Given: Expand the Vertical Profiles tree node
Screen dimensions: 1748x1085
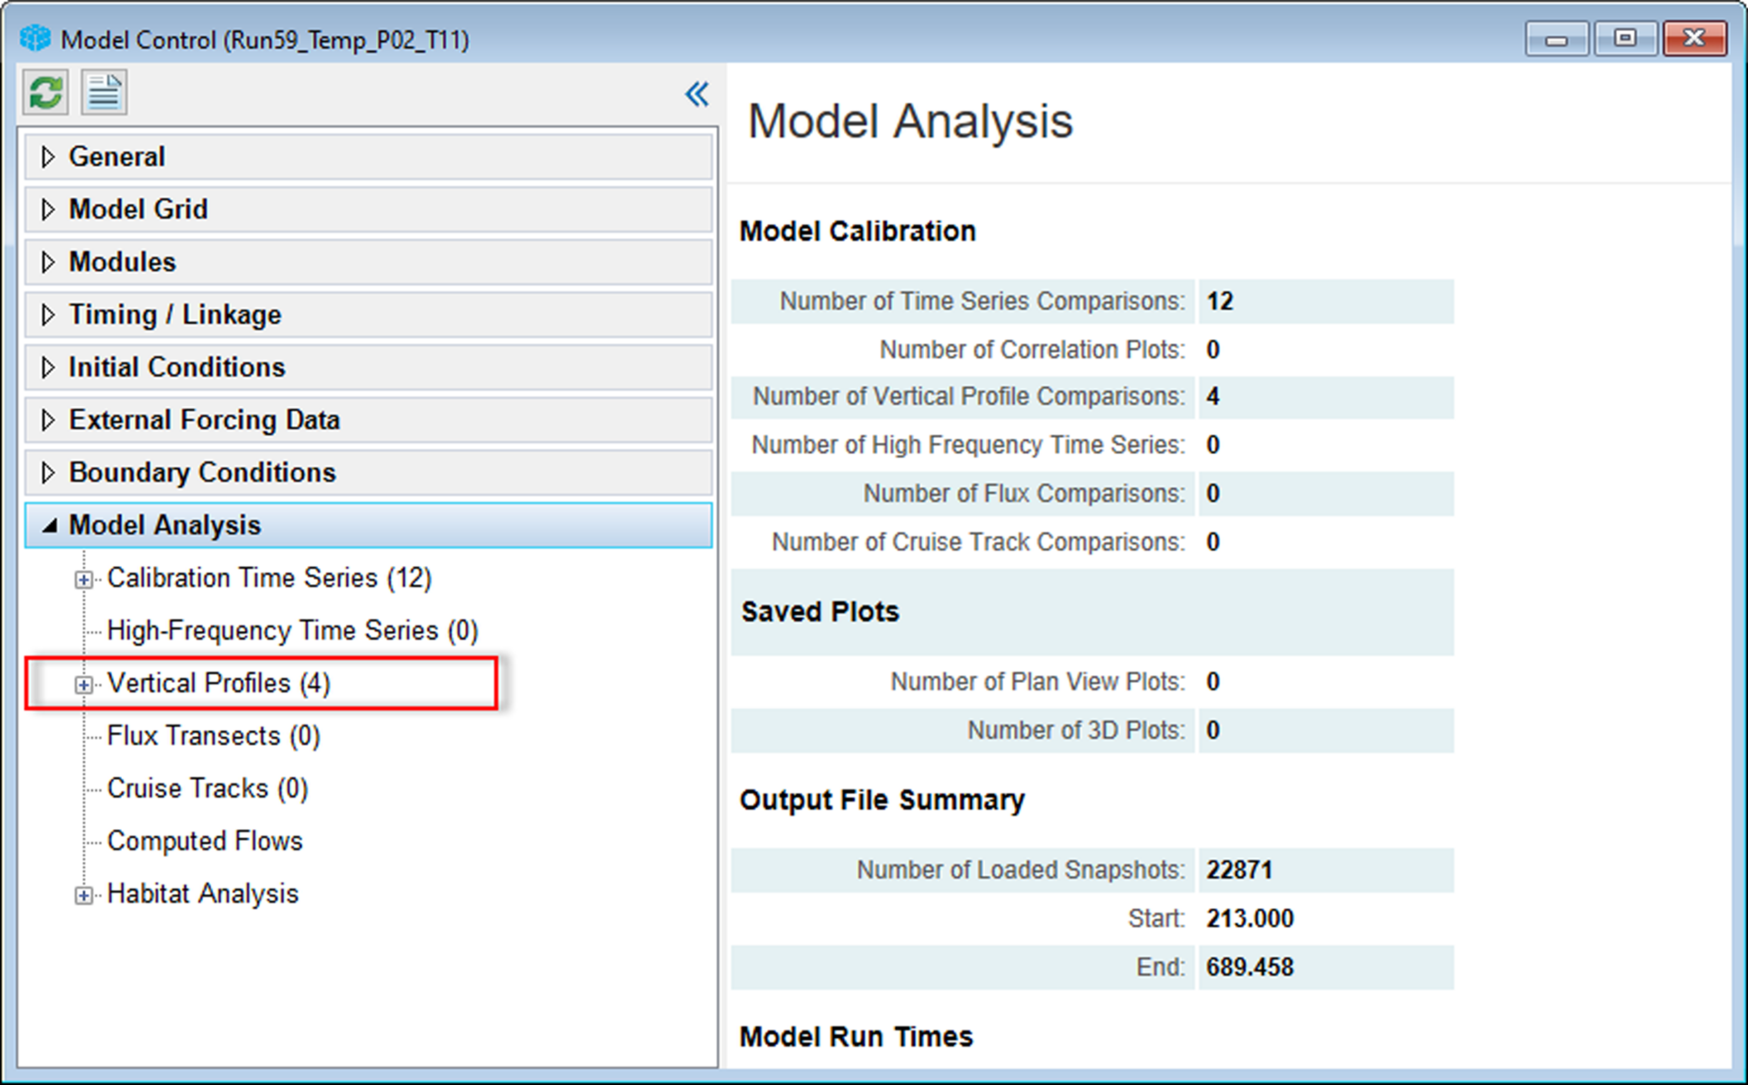Looking at the screenshot, I should coord(84,684).
